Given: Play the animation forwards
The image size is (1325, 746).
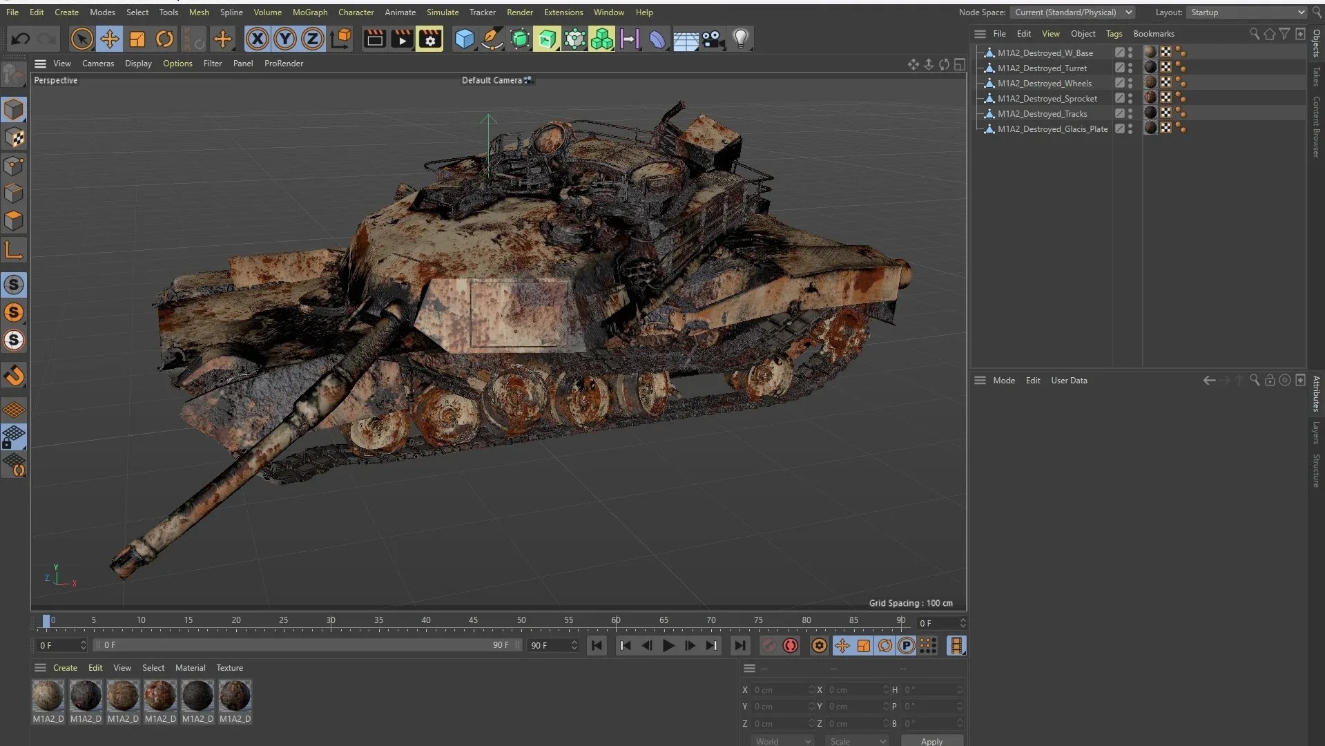Looking at the screenshot, I should click(668, 645).
